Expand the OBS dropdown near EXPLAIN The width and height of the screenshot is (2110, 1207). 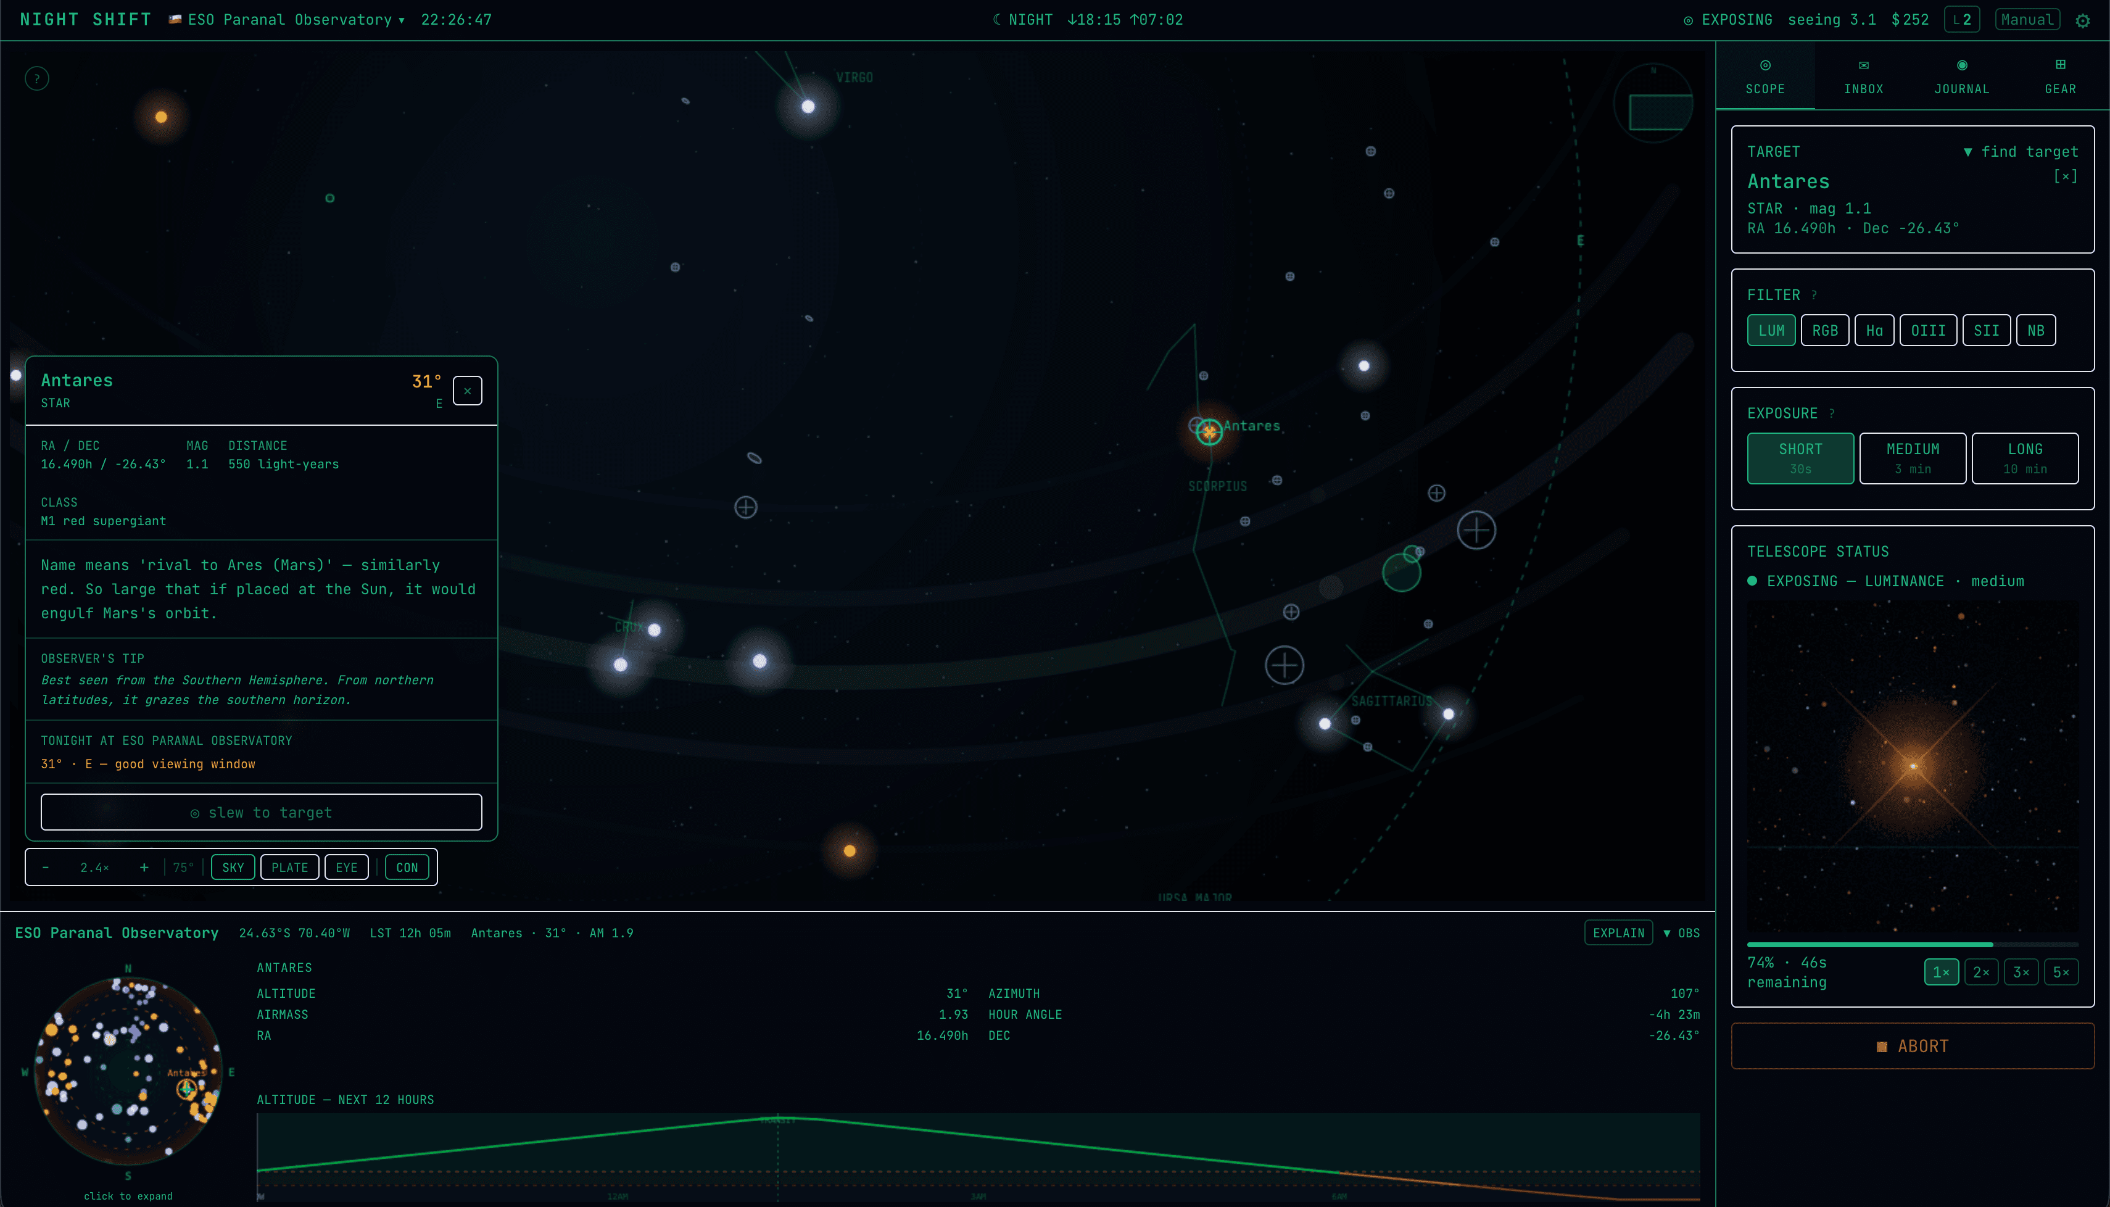(1682, 932)
